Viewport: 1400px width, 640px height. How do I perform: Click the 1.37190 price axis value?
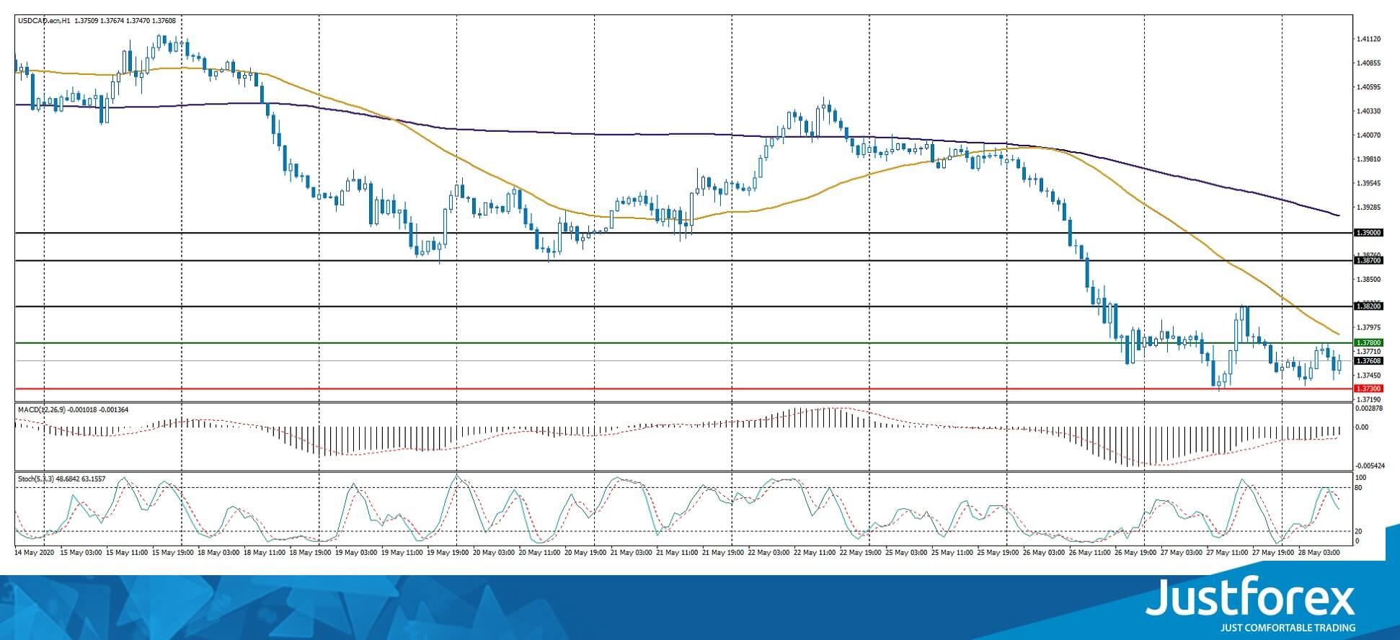[1368, 399]
